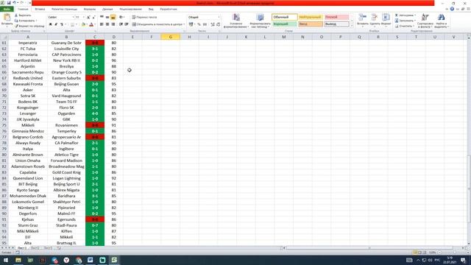Image resolution: width=471 pixels, height=265 pixels.
Task: Open Find and Select binoculars menu
Action: [441, 21]
